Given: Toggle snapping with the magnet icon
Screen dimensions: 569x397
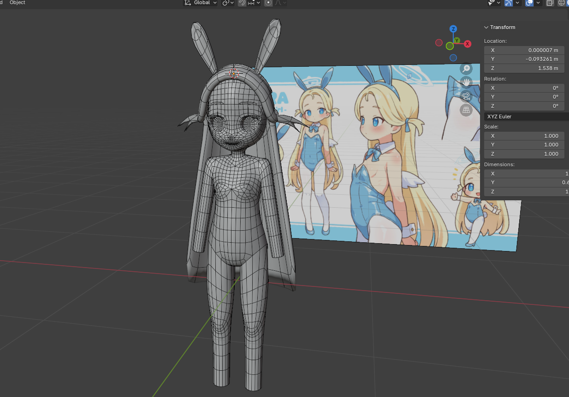Looking at the screenshot, I should (x=242, y=2).
